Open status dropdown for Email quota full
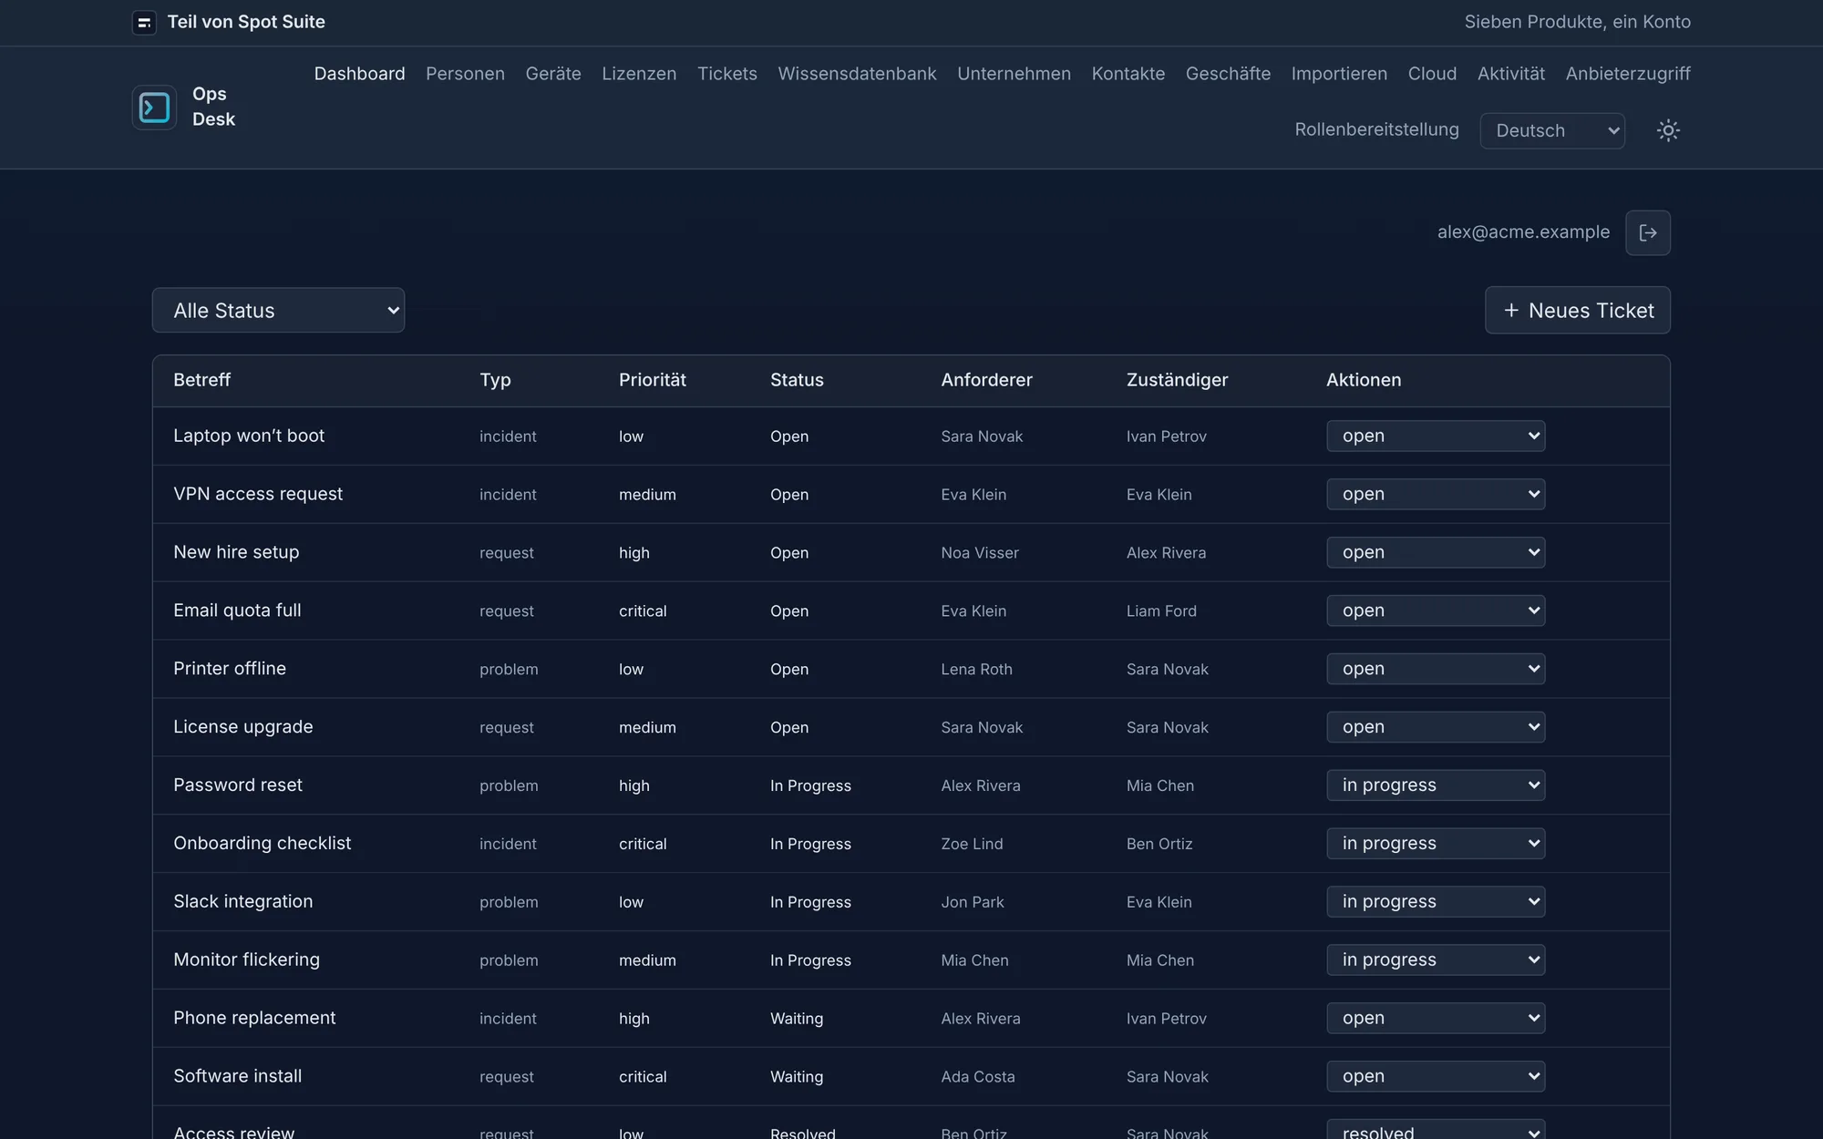This screenshot has height=1139, width=1823. point(1436,611)
